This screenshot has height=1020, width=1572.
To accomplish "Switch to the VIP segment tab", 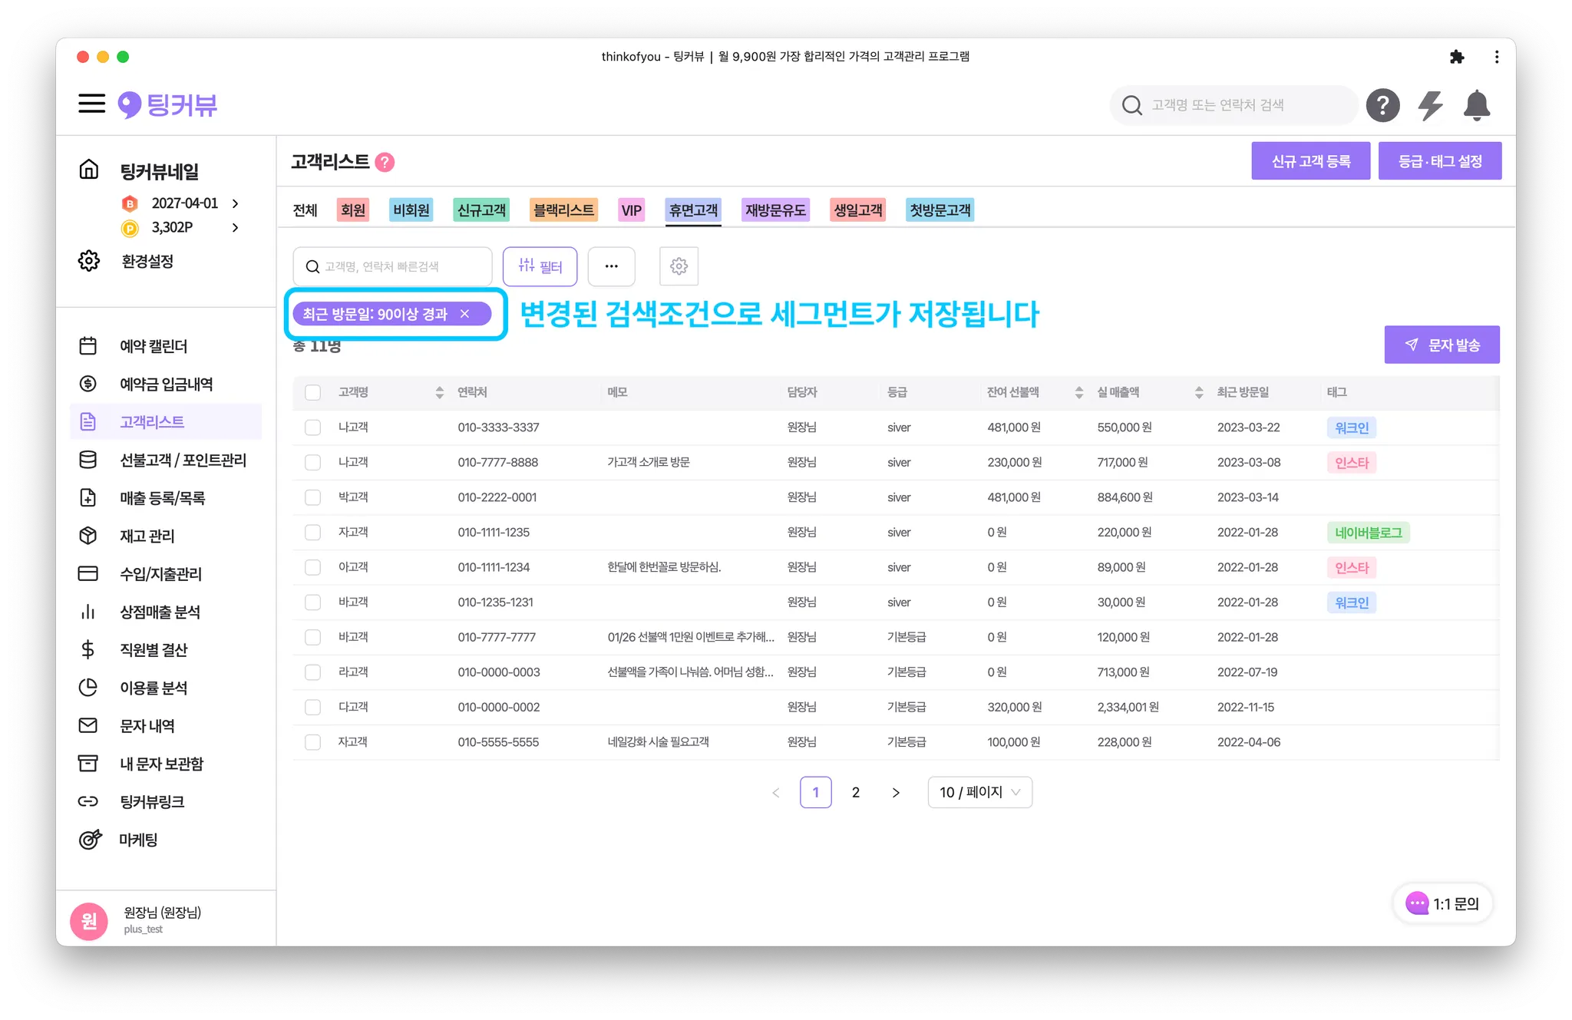I will tap(631, 210).
